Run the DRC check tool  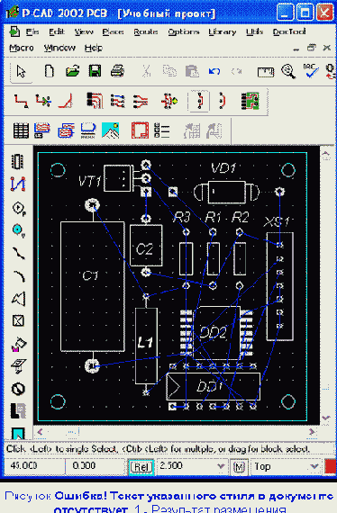[310, 71]
